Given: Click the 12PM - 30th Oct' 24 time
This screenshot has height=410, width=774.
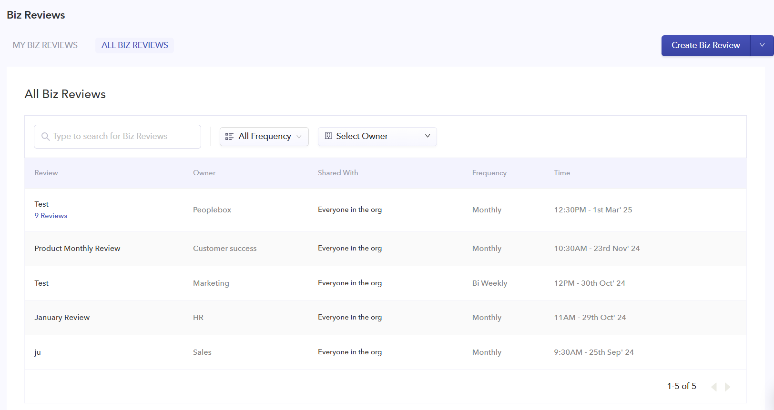Looking at the screenshot, I should (x=590, y=283).
